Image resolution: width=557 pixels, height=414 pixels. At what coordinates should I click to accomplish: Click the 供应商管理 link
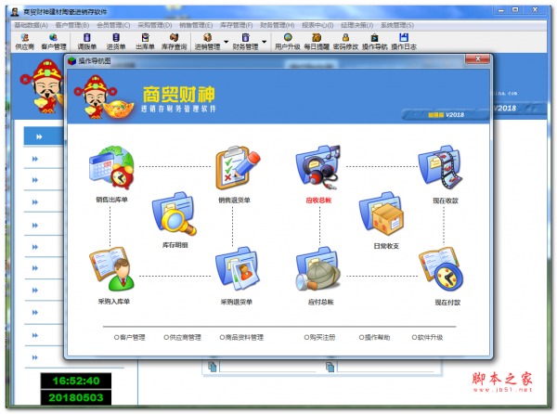pos(182,337)
